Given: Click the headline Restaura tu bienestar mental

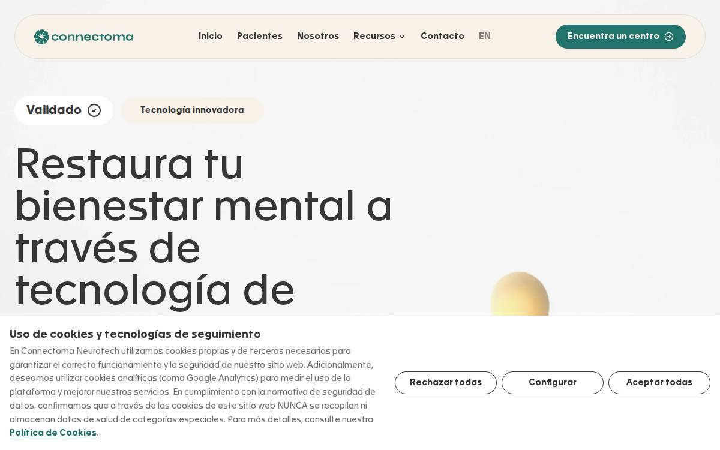Looking at the screenshot, I should [x=203, y=227].
